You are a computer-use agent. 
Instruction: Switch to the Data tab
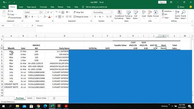tap(52, 7)
